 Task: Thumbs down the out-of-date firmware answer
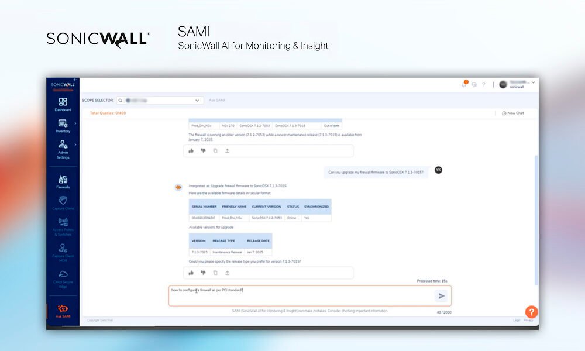point(203,151)
